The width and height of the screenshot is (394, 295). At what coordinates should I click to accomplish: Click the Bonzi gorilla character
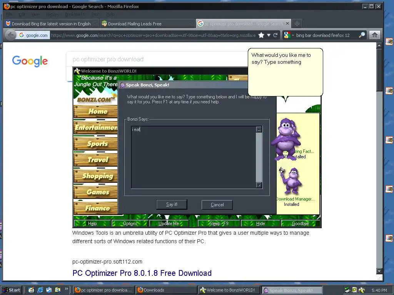[286, 139]
